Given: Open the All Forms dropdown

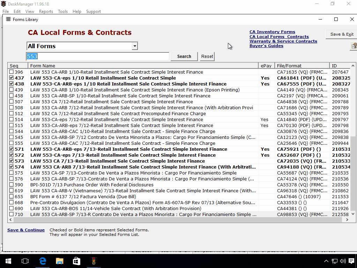Looking at the screenshot, I should pyautogui.click(x=135, y=46).
